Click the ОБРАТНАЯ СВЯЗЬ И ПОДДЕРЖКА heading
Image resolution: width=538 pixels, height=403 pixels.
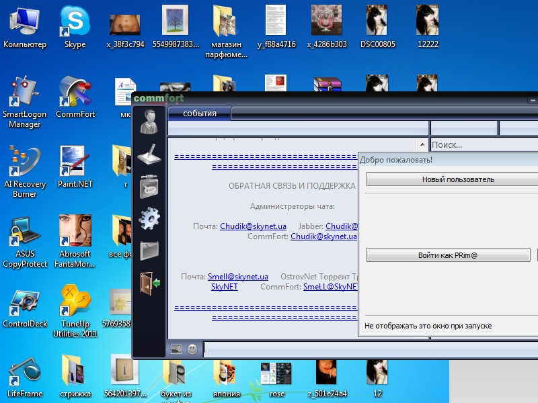292,186
